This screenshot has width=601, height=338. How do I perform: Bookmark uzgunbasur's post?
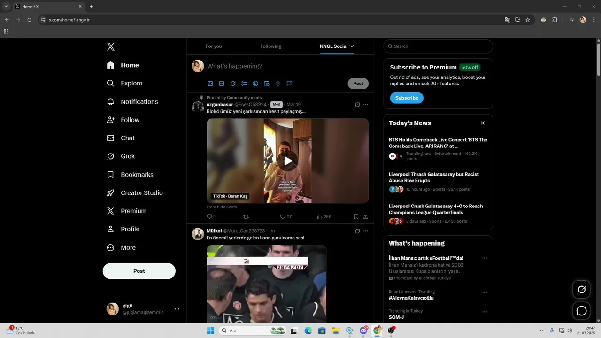[x=356, y=217]
